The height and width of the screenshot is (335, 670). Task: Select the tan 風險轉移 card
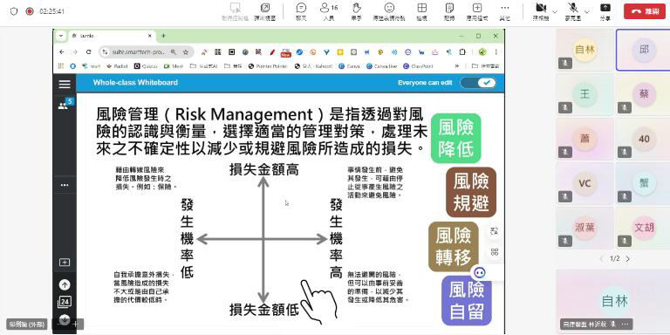[x=454, y=247]
